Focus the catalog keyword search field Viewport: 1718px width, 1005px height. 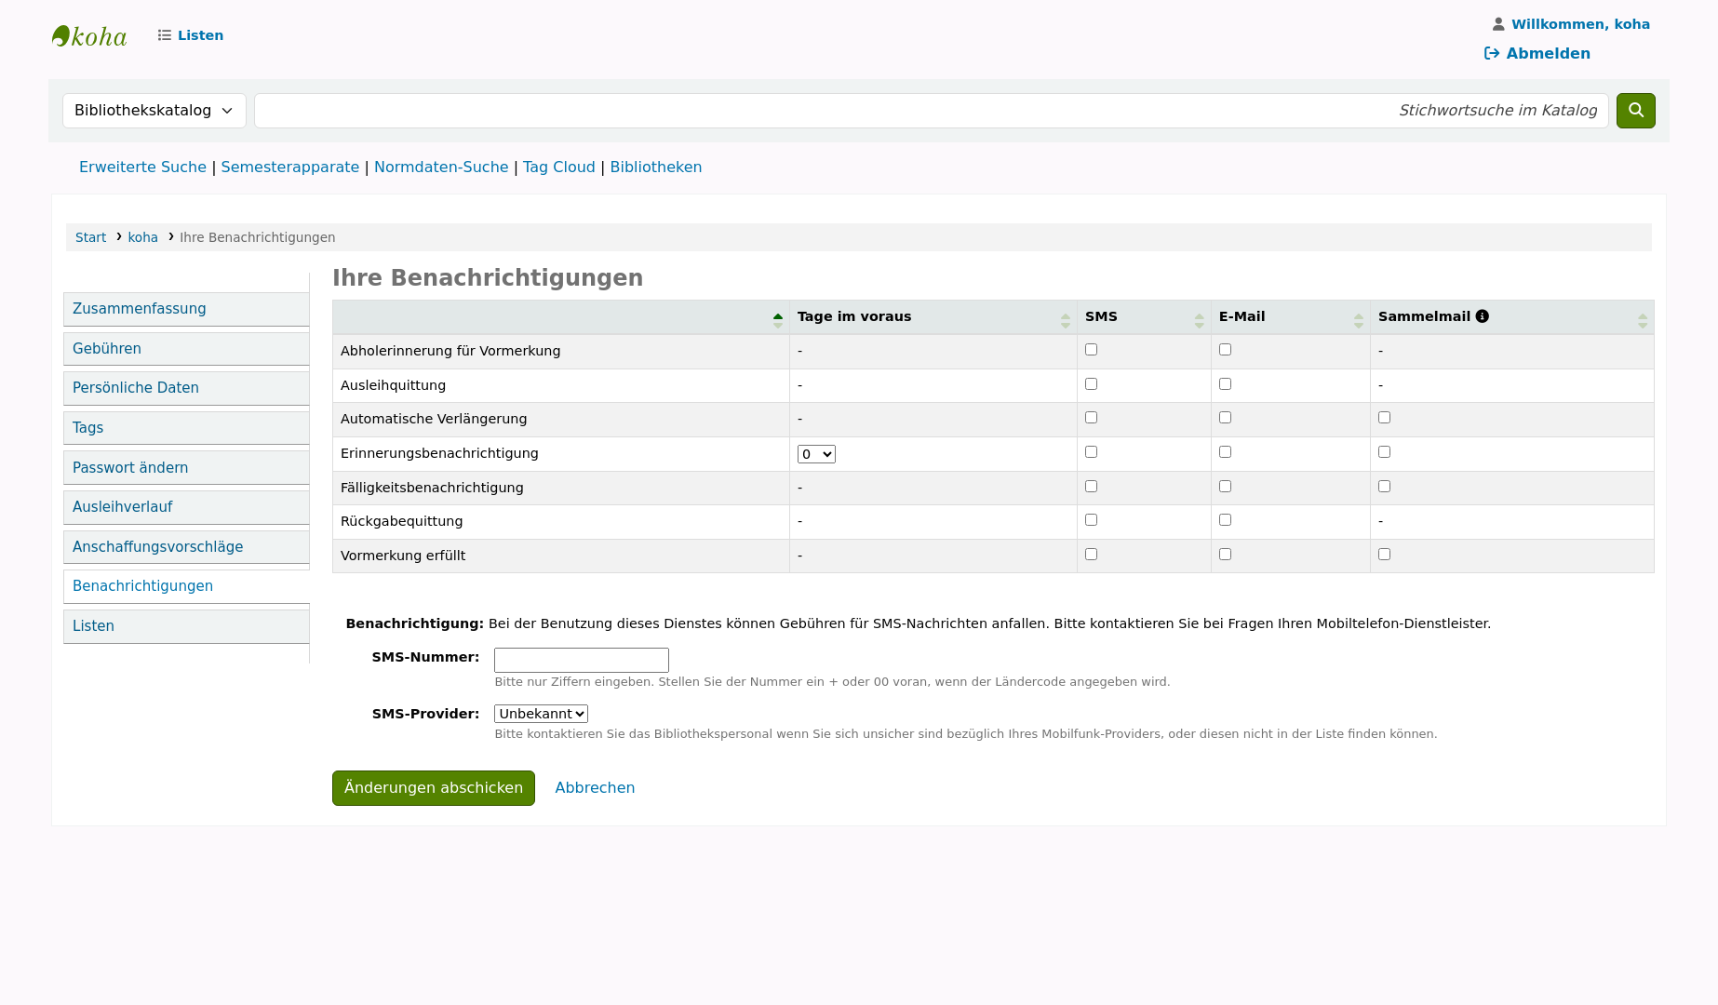pyautogui.click(x=931, y=111)
